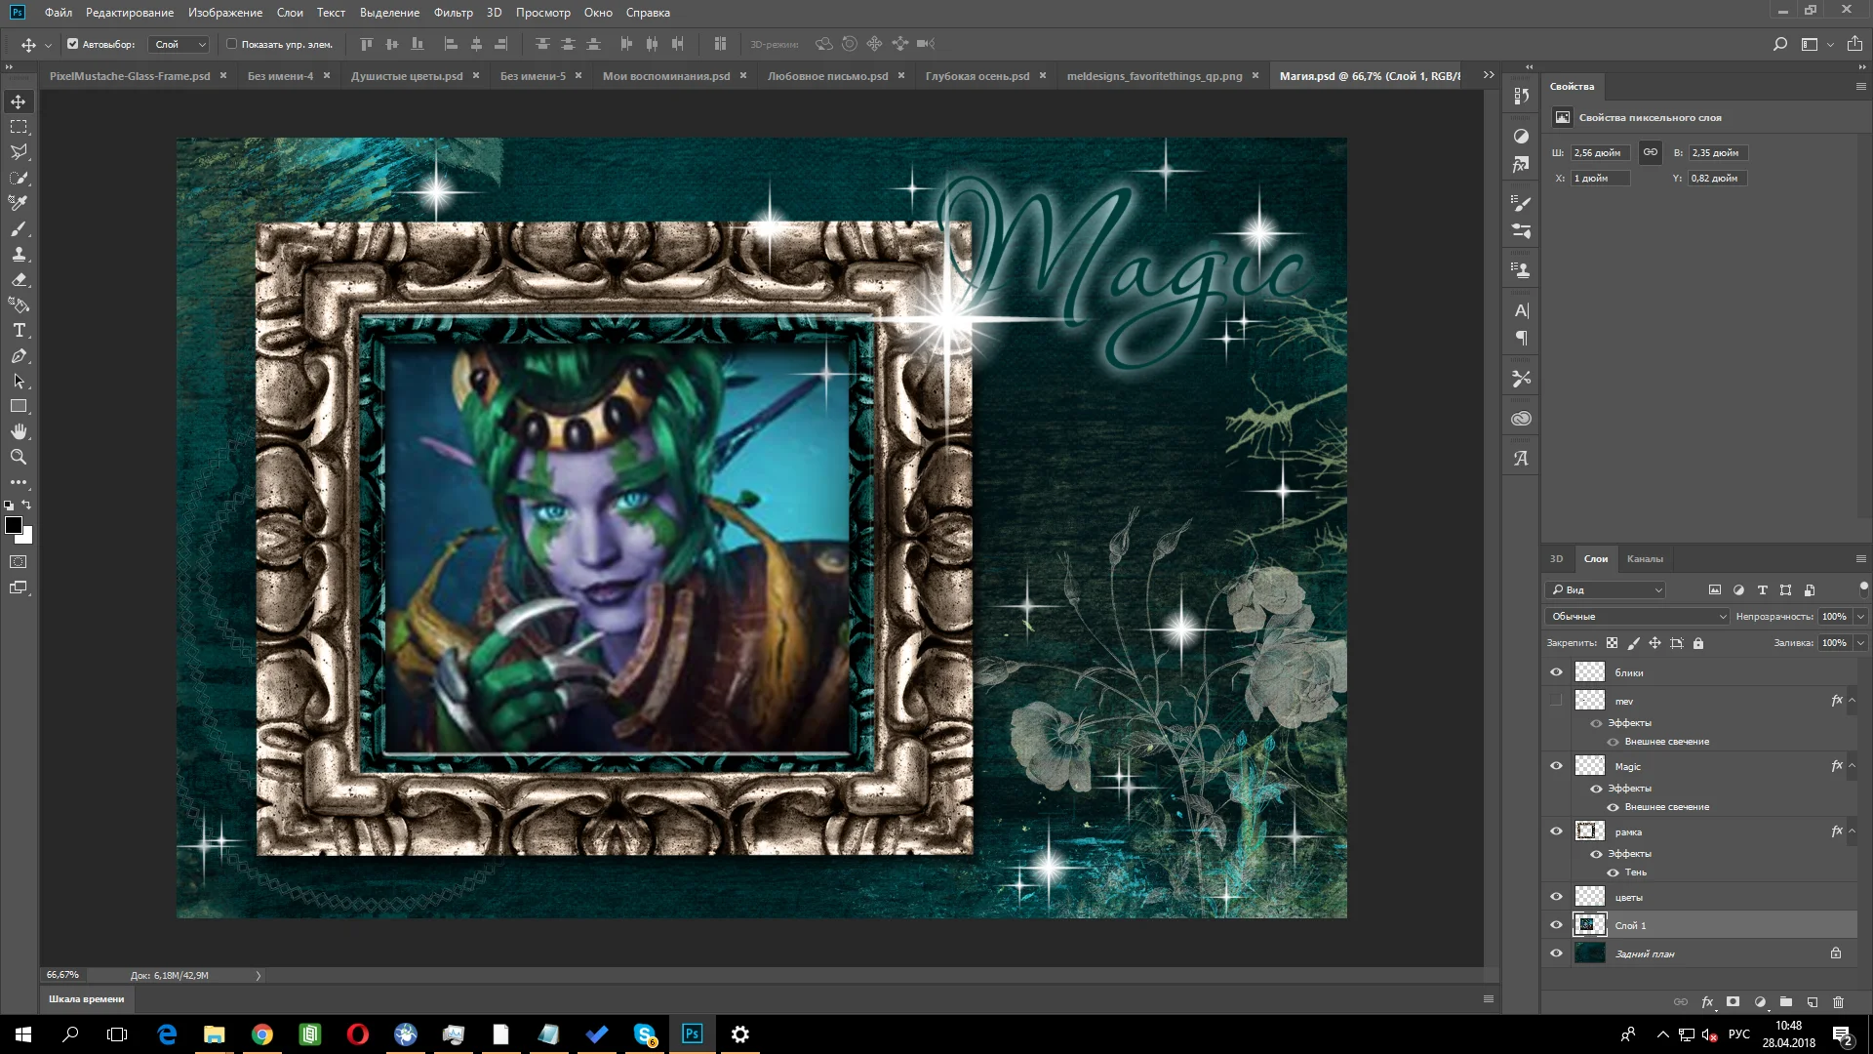This screenshot has height=1054, width=1873.
Task: Select the Zoom tool in toolbox
Action: 19,457
